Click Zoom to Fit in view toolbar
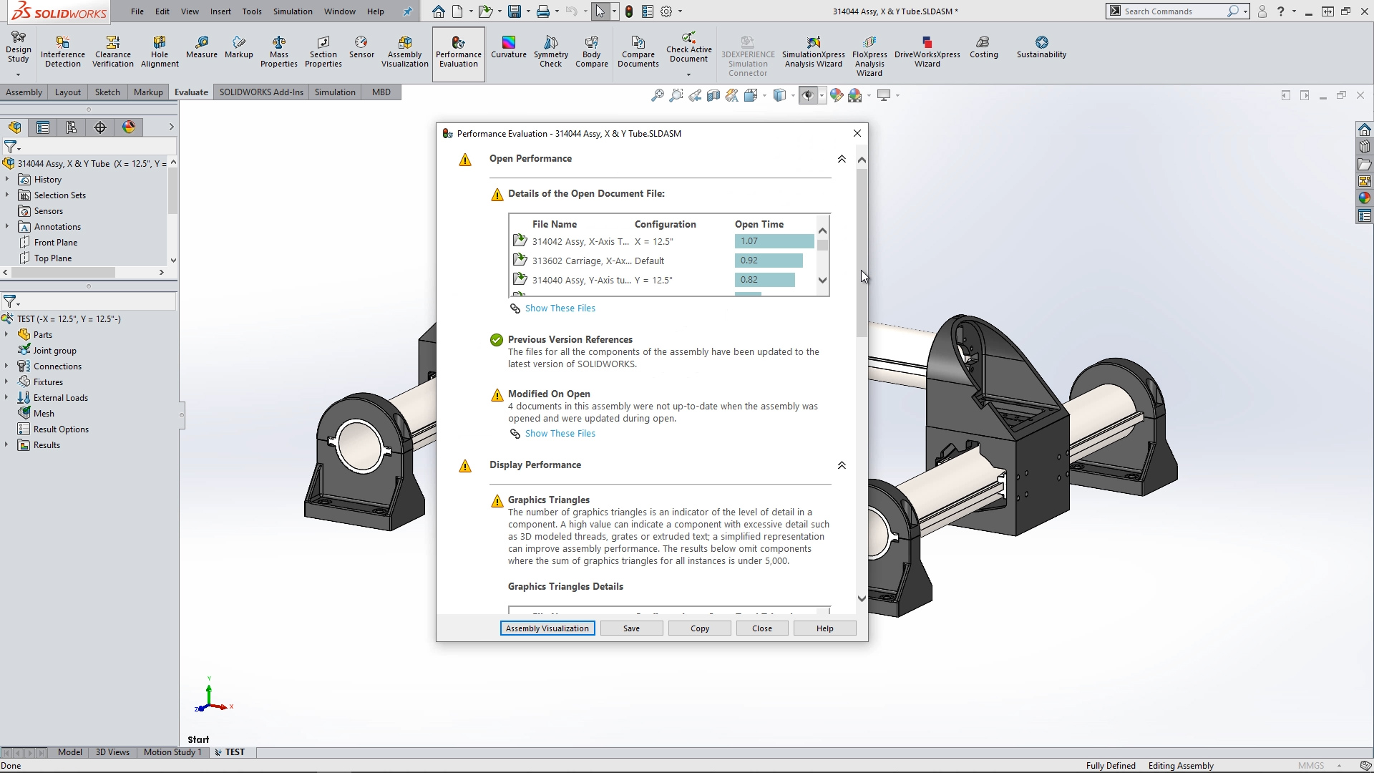Image resolution: width=1374 pixels, height=773 pixels. tap(657, 95)
